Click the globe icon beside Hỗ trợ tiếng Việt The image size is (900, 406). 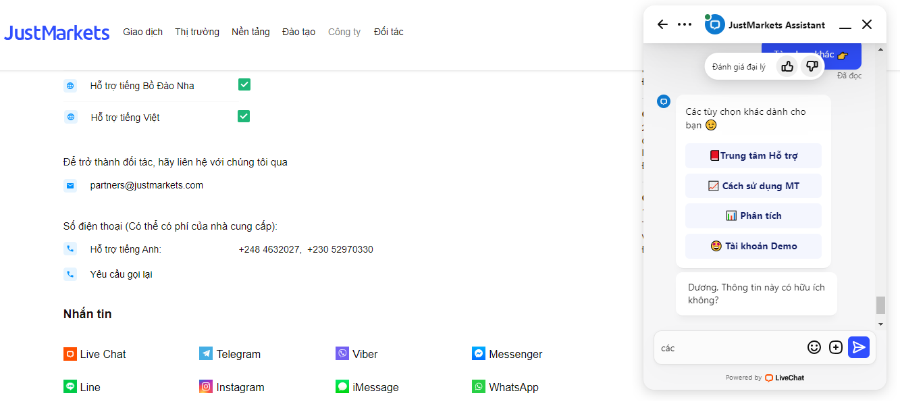click(x=71, y=117)
